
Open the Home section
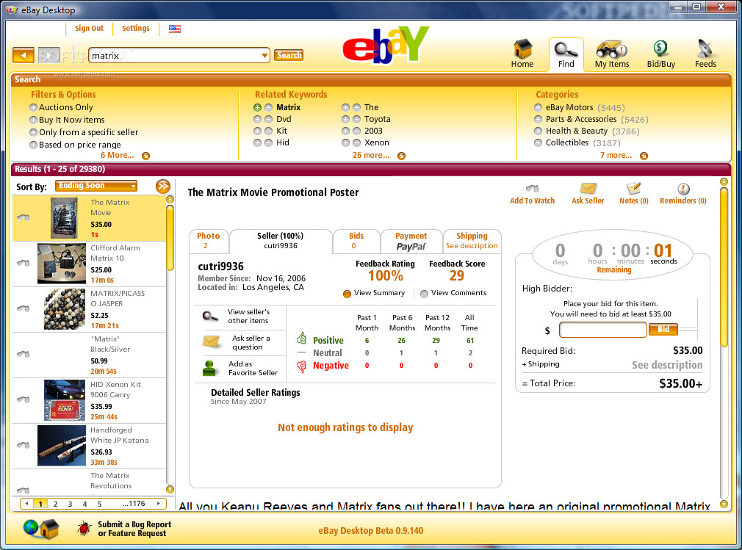click(522, 54)
